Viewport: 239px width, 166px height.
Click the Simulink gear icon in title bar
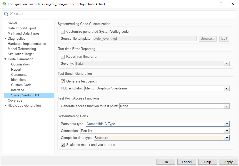pos(4,4)
